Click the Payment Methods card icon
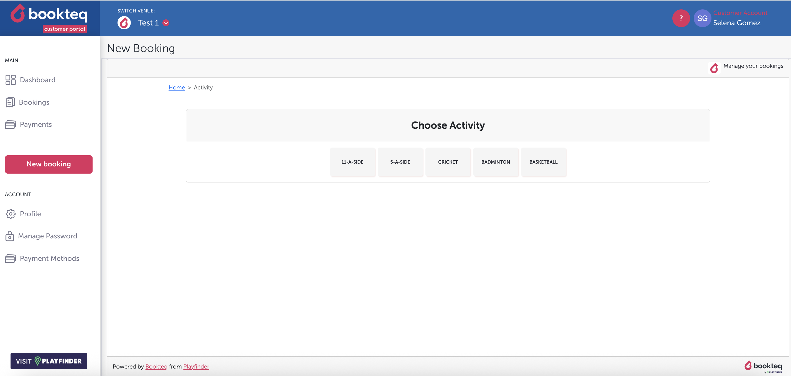 coord(11,259)
